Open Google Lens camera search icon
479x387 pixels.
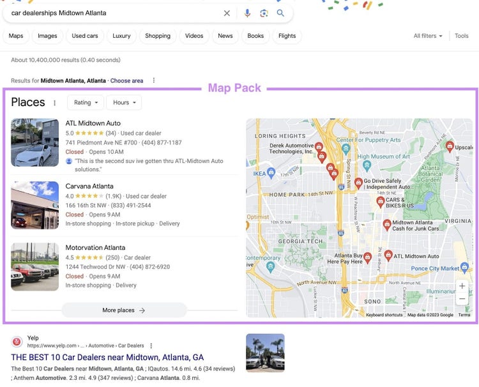(x=264, y=13)
